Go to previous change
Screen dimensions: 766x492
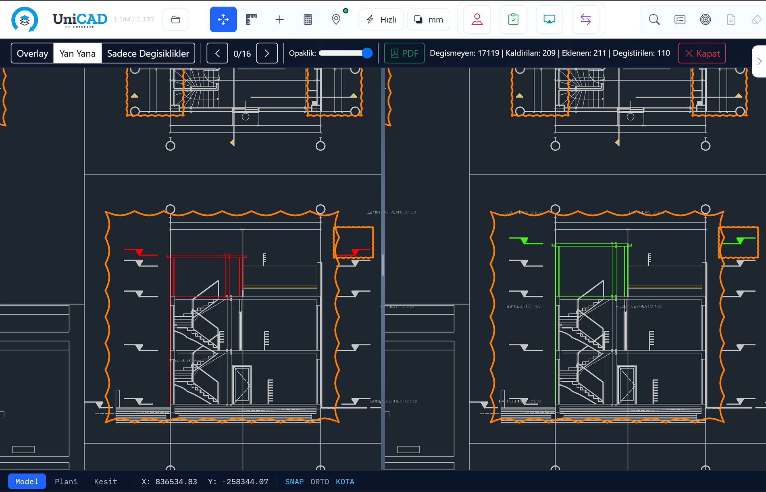tap(217, 53)
